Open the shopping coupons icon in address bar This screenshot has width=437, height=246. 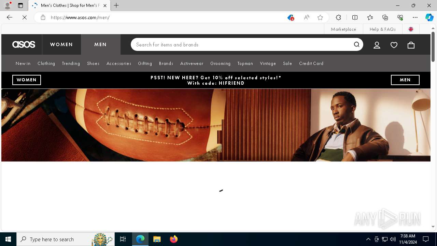click(x=291, y=17)
